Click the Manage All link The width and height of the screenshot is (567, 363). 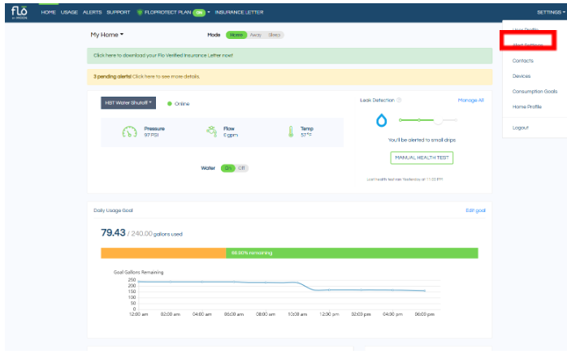(x=471, y=101)
